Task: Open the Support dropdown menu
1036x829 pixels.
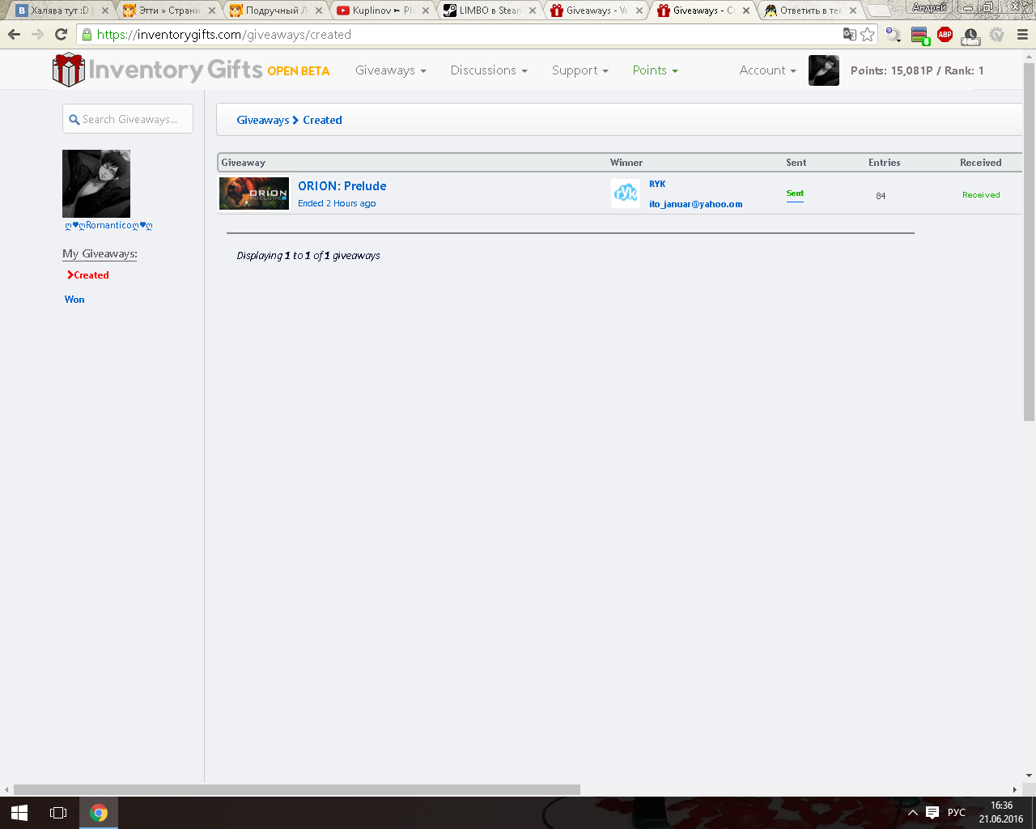Action: [x=580, y=70]
